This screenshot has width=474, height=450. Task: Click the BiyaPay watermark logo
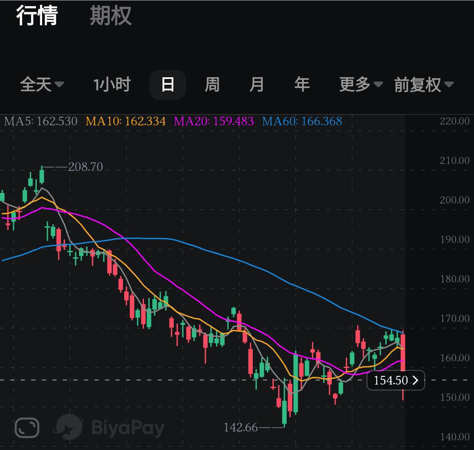[x=109, y=427]
